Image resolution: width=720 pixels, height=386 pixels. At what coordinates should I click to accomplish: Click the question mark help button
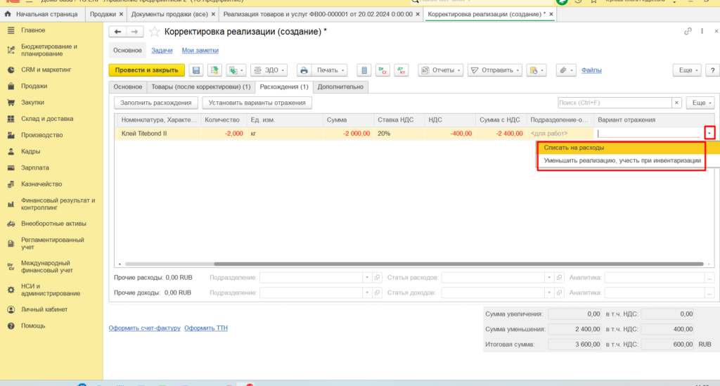click(x=712, y=70)
